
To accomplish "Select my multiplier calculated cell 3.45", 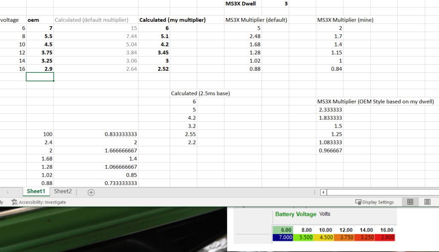I will point(154,52).
